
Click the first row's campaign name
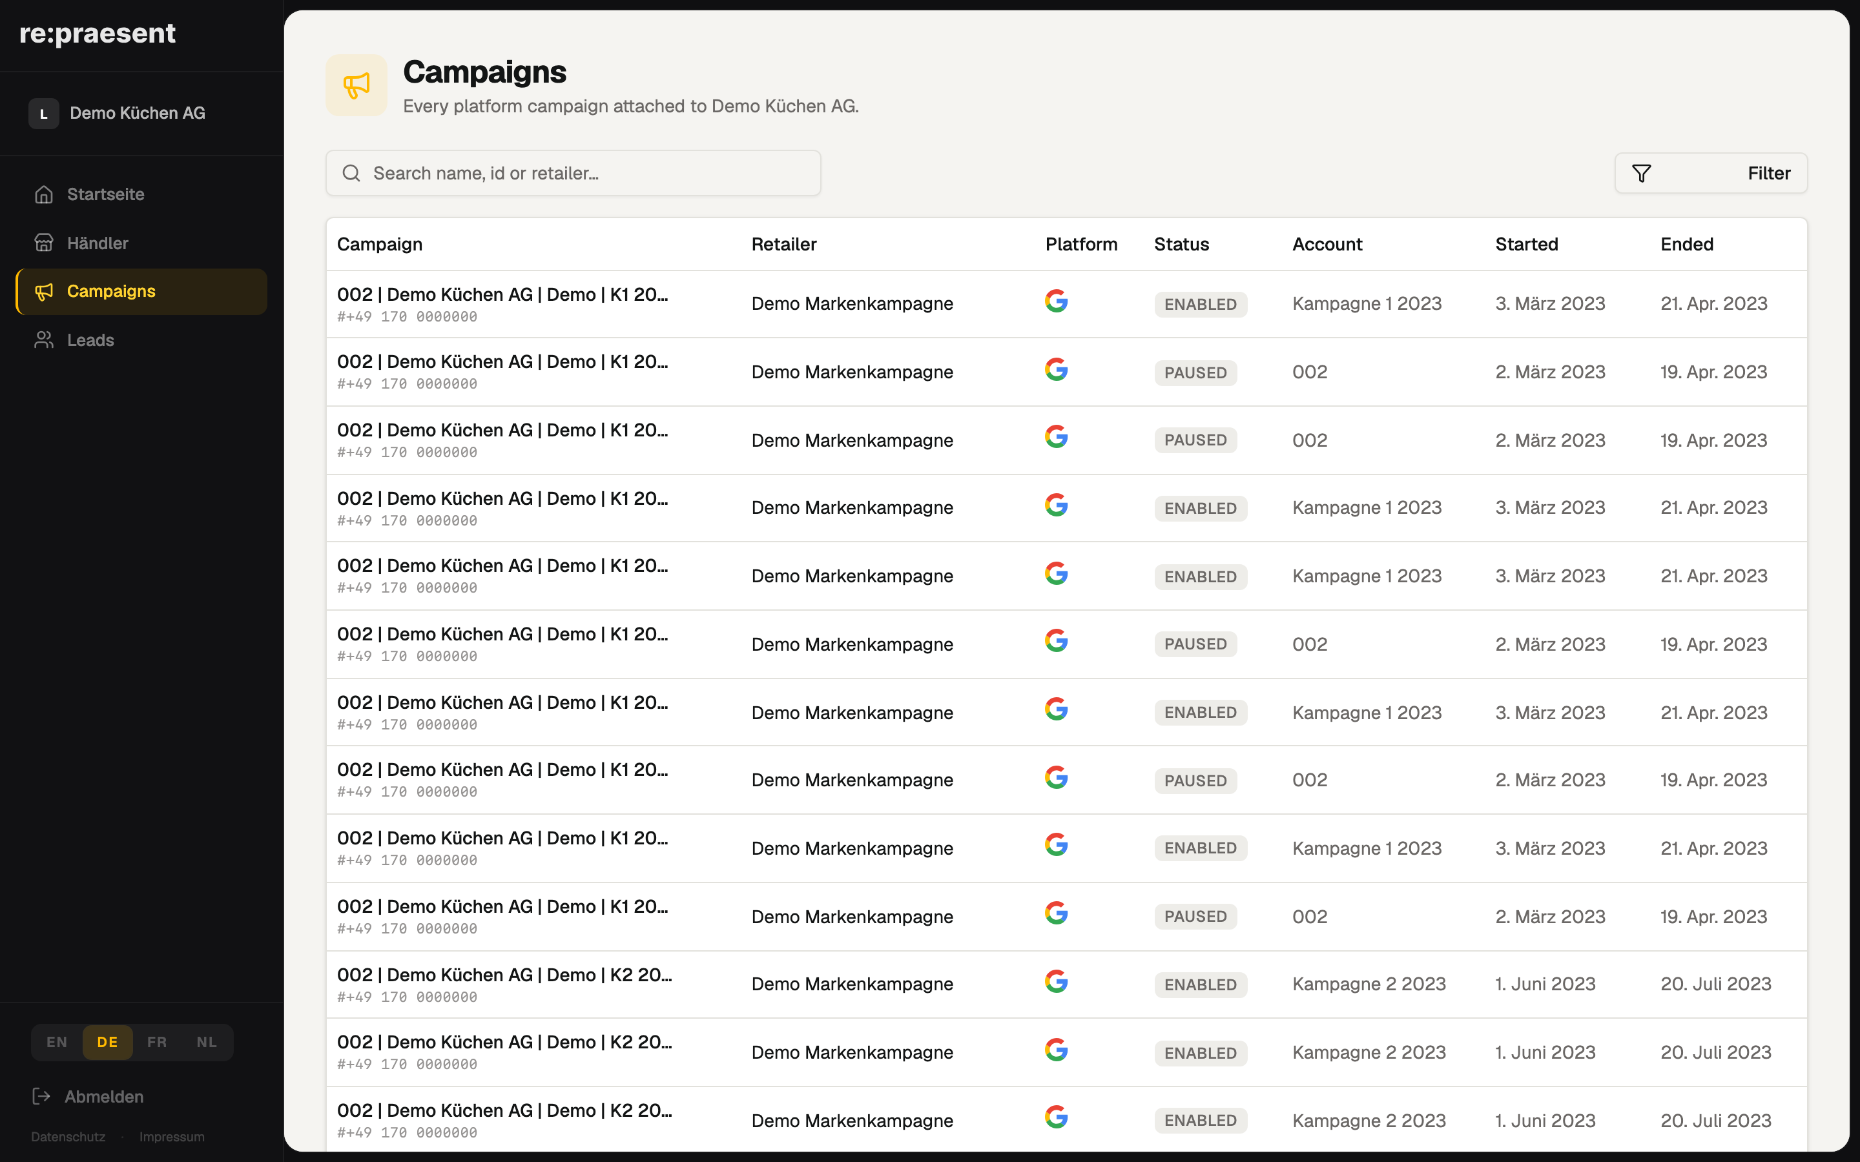(x=502, y=294)
